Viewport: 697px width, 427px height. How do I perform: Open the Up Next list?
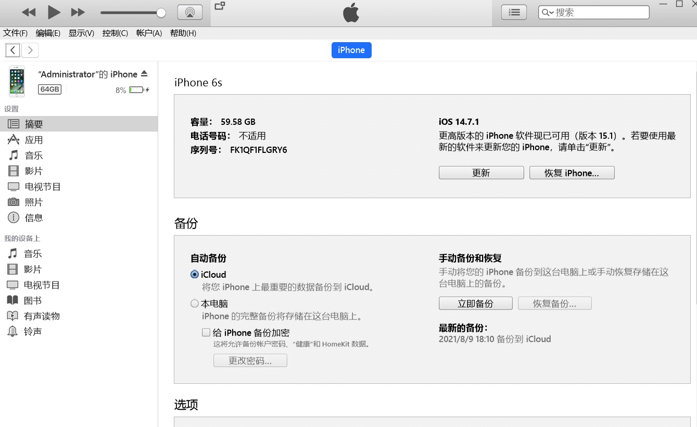[514, 12]
